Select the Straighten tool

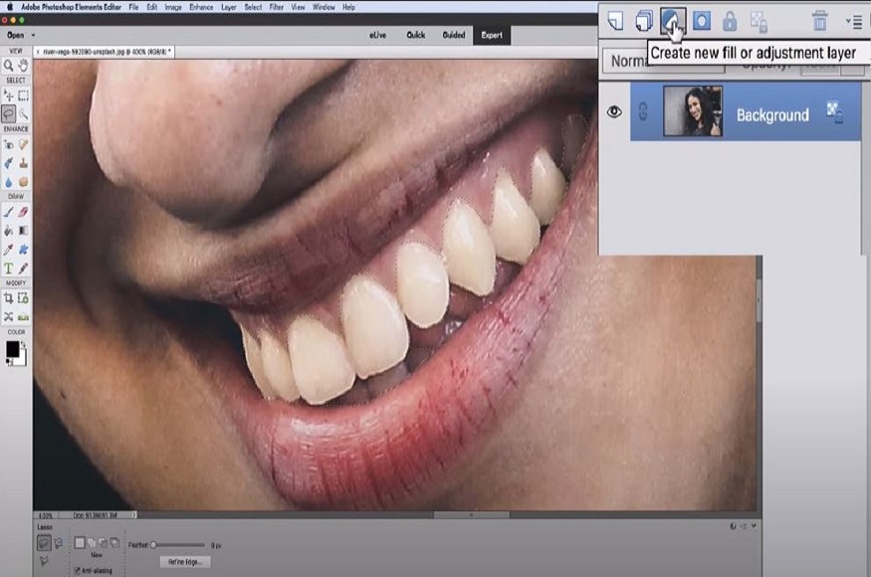click(23, 316)
